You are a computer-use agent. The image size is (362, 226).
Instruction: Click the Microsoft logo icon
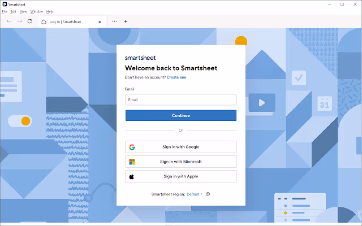pyautogui.click(x=132, y=162)
